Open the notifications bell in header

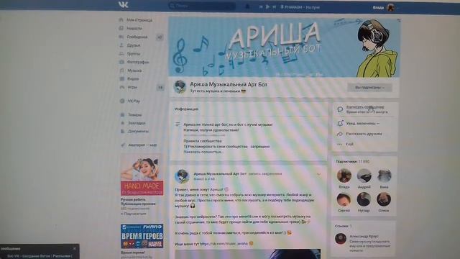[x=247, y=6]
